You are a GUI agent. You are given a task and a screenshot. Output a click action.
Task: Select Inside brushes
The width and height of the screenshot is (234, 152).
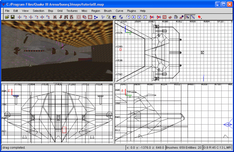tap(72, 17)
